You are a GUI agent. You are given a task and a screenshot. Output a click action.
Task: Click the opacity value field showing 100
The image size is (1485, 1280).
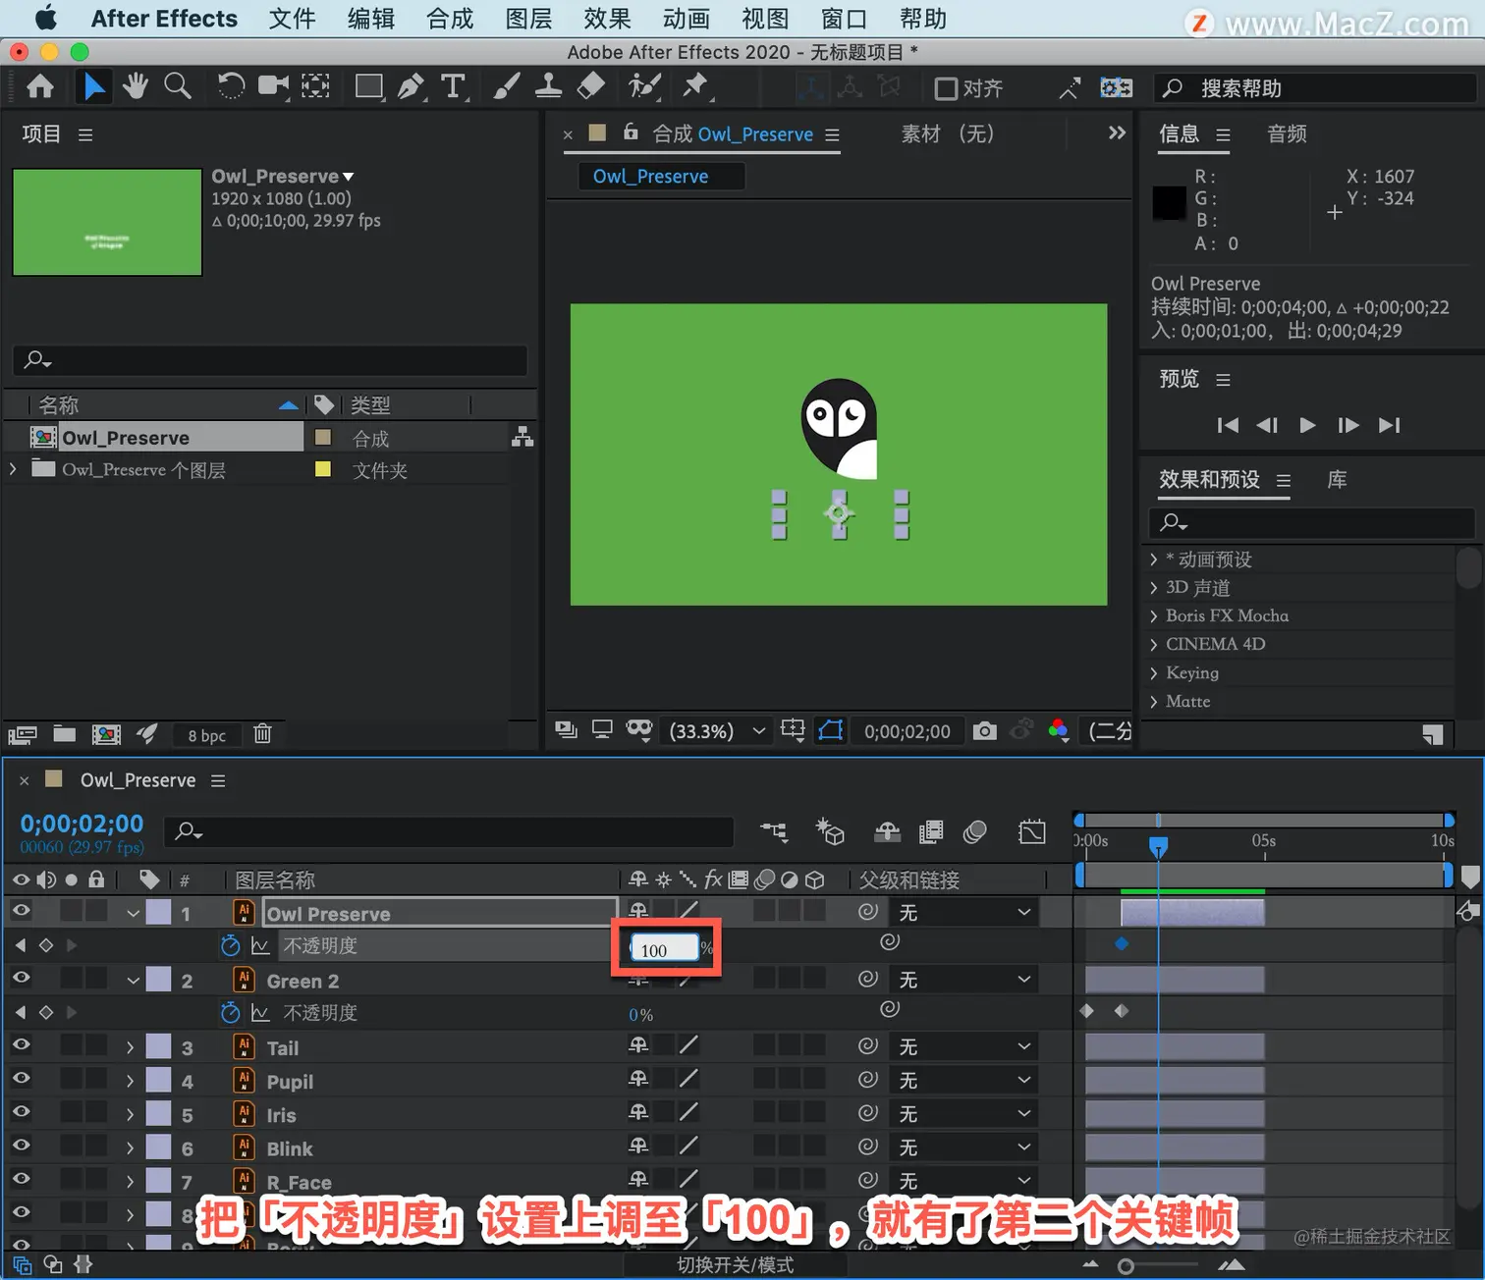665,948
